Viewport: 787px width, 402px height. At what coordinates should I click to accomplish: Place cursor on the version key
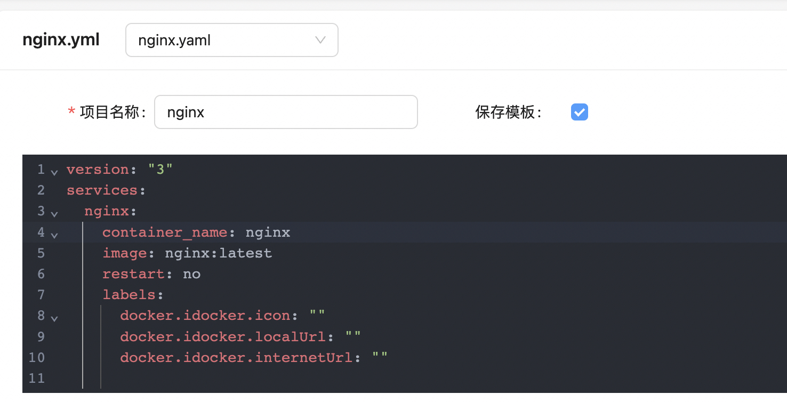[98, 170]
